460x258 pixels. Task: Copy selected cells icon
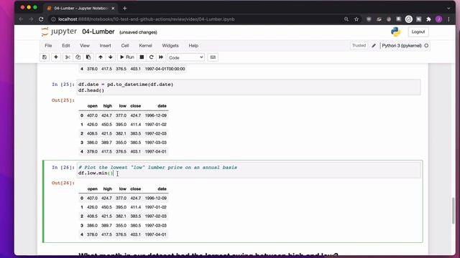pos(78,57)
